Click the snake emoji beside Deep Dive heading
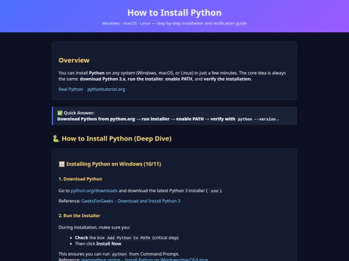The image size is (349, 261). coord(56,139)
